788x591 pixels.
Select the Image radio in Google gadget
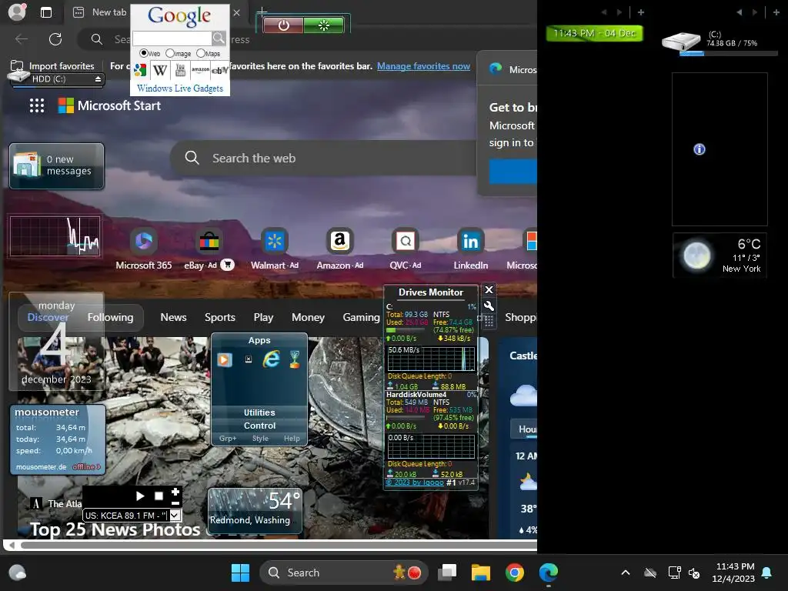point(170,53)
